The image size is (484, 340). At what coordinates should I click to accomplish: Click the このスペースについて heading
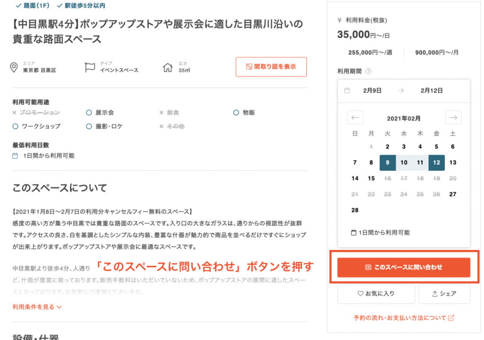point(60,188)
